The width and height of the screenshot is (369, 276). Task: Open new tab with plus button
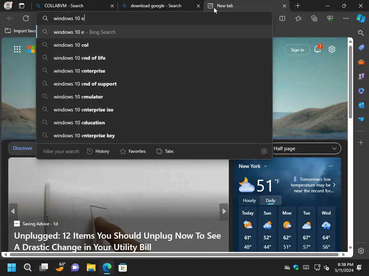[298, 6]
